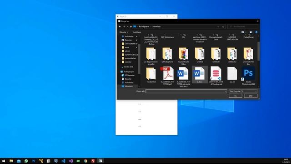This screenshot has width=291, height=164.
Task: Click the İptal button
Action: click(251, 96)
